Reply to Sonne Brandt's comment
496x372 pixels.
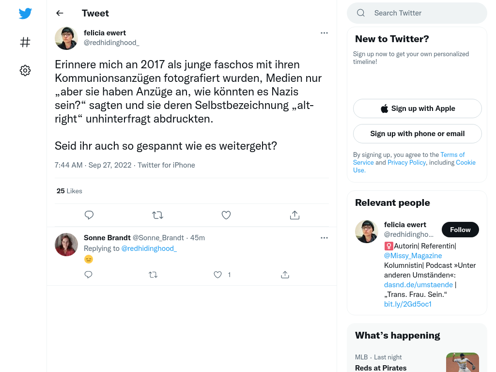pyautogui.click(x=88, y=275)
